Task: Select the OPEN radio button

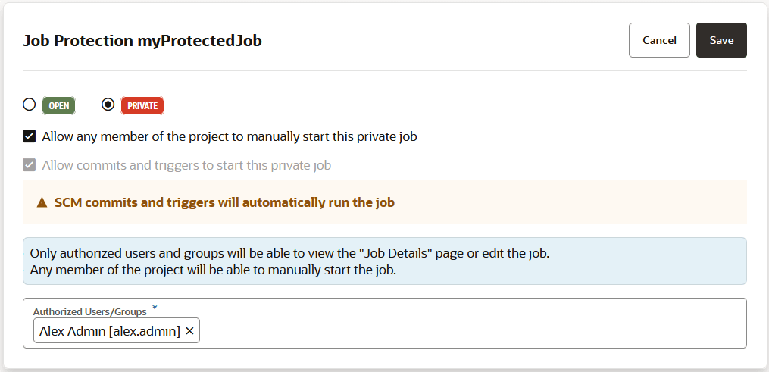Action: click(30, 105)
